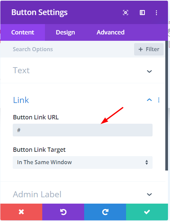This screenshot has width=170, height=221.
Task: Switch to the Design tab
Action: pyautogui.click(x=65, y=32)
